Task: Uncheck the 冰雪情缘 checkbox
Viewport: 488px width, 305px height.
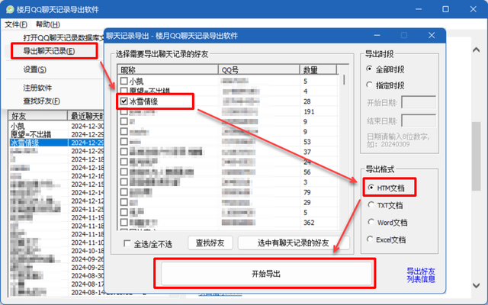Action: coord(124,101)
